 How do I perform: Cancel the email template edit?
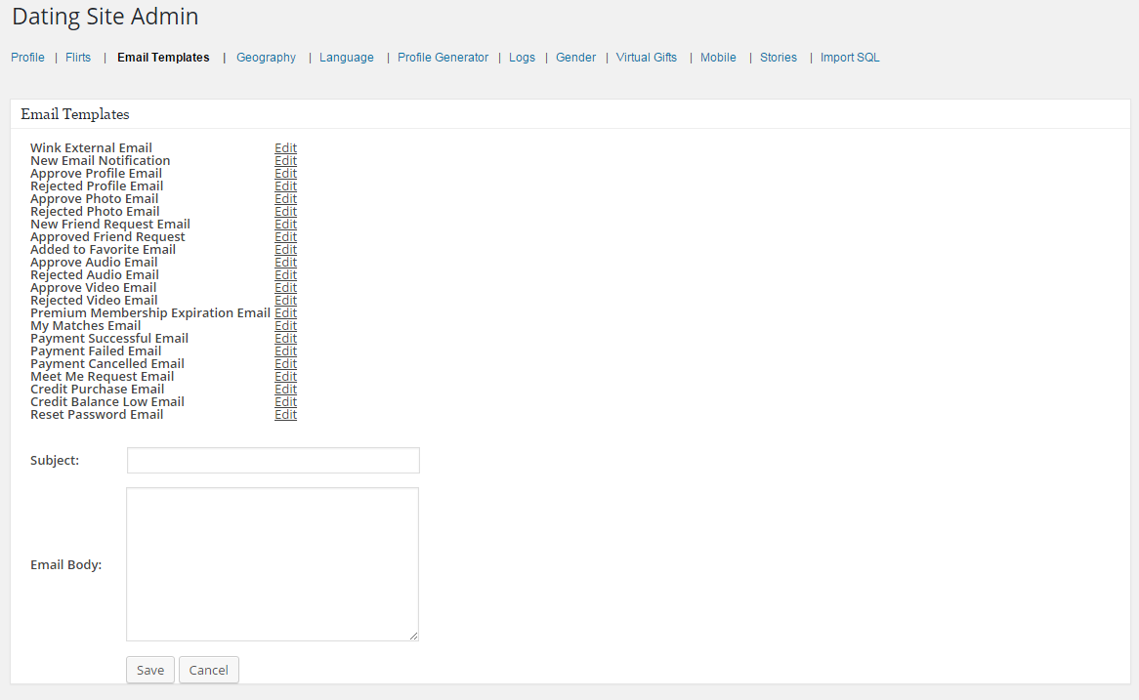[x=208, y=671]
